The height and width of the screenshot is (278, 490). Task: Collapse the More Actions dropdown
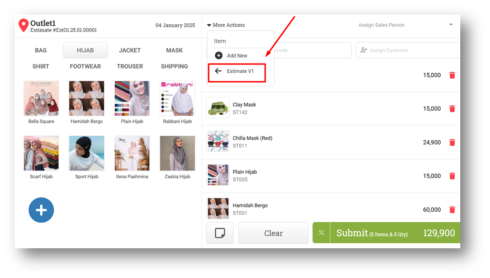226,25
